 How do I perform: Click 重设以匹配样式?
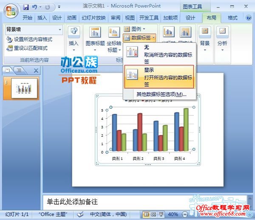27,48
